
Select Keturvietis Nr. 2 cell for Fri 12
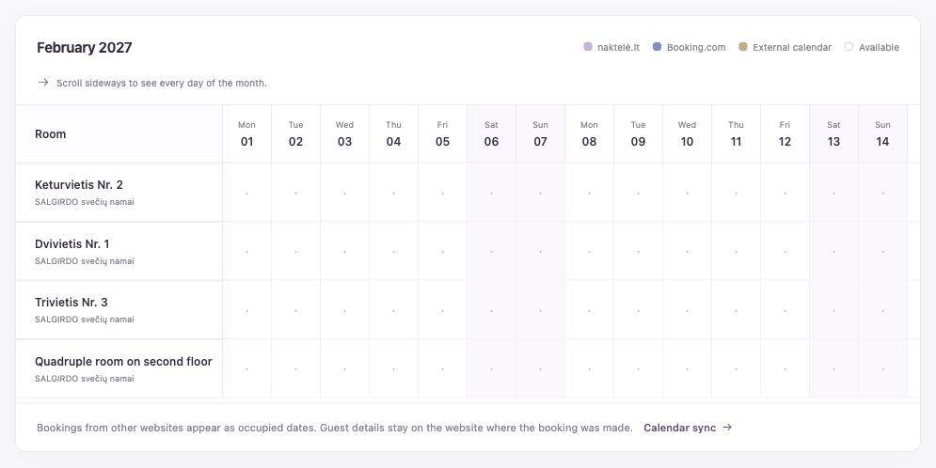pos(785,193)
